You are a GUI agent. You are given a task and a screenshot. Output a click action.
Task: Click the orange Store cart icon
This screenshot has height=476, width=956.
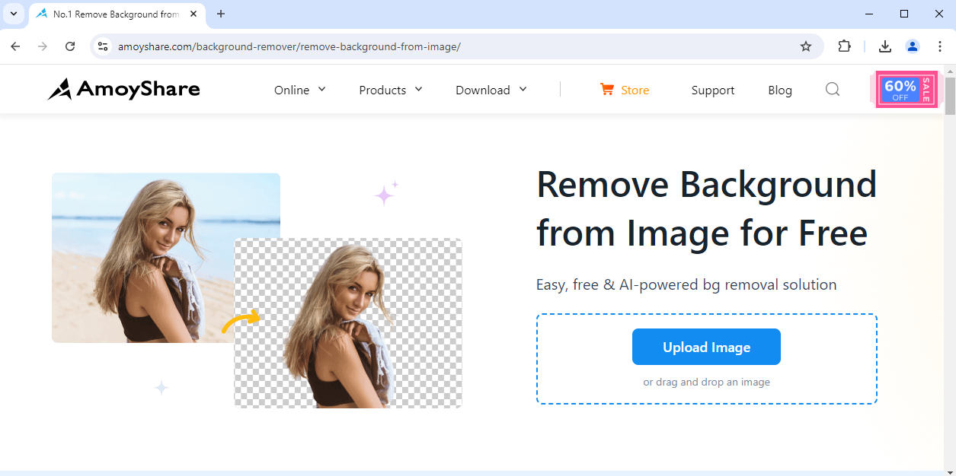(607, 90)
